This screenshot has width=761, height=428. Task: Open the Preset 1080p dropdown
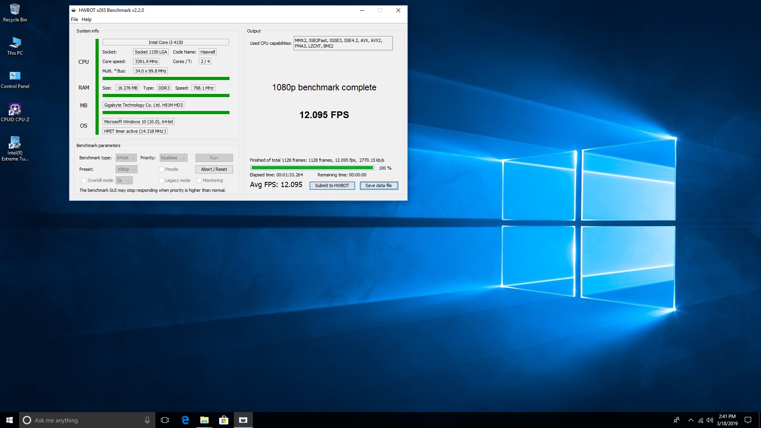point(126,169)
